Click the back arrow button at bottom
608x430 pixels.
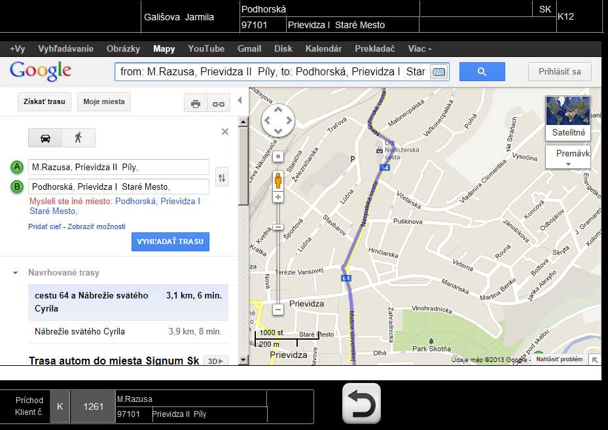click(361, 403)
